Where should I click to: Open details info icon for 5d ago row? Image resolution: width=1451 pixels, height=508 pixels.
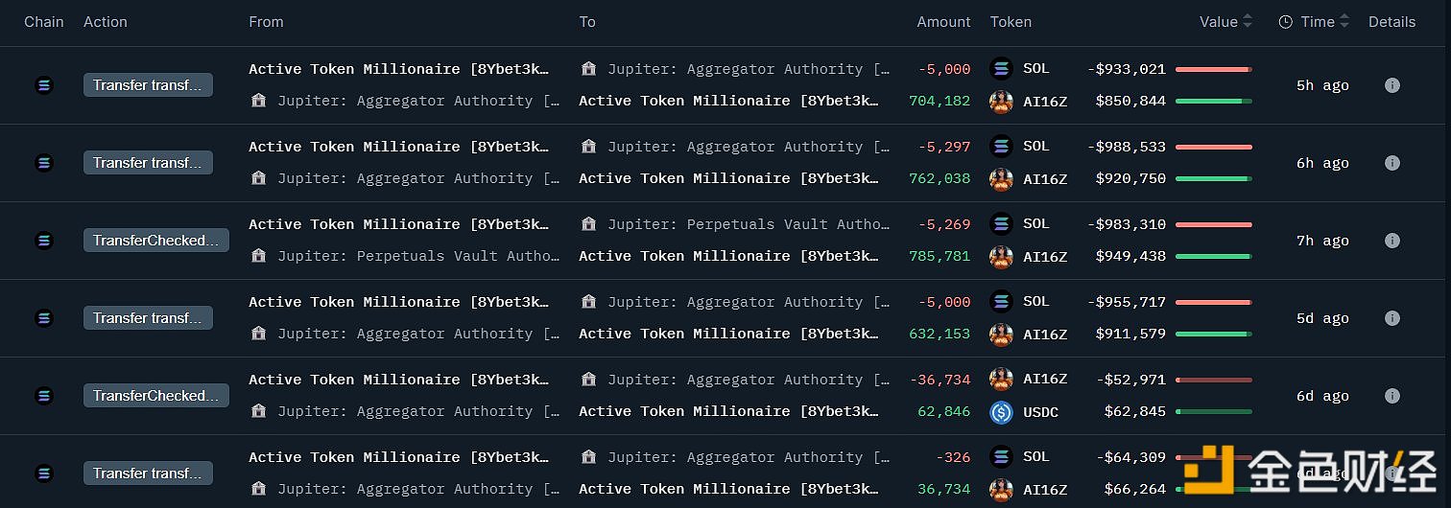click(1392, 318)
